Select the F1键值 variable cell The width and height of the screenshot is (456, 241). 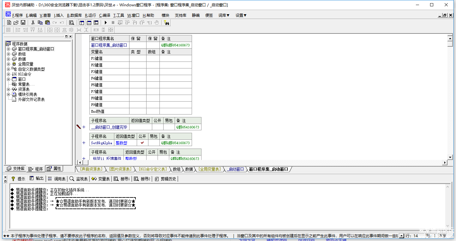(x=110, y=58)
